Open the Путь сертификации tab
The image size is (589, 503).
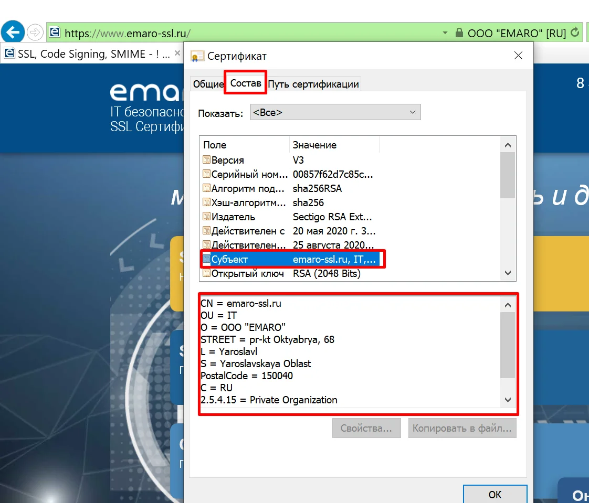pyautogui.click(x=313, y=84)
